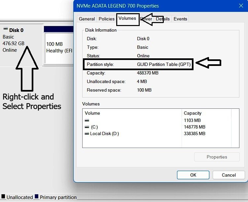
Task: Click the Disk 0 value in Disk Information
Action: [x=143, y=39]
